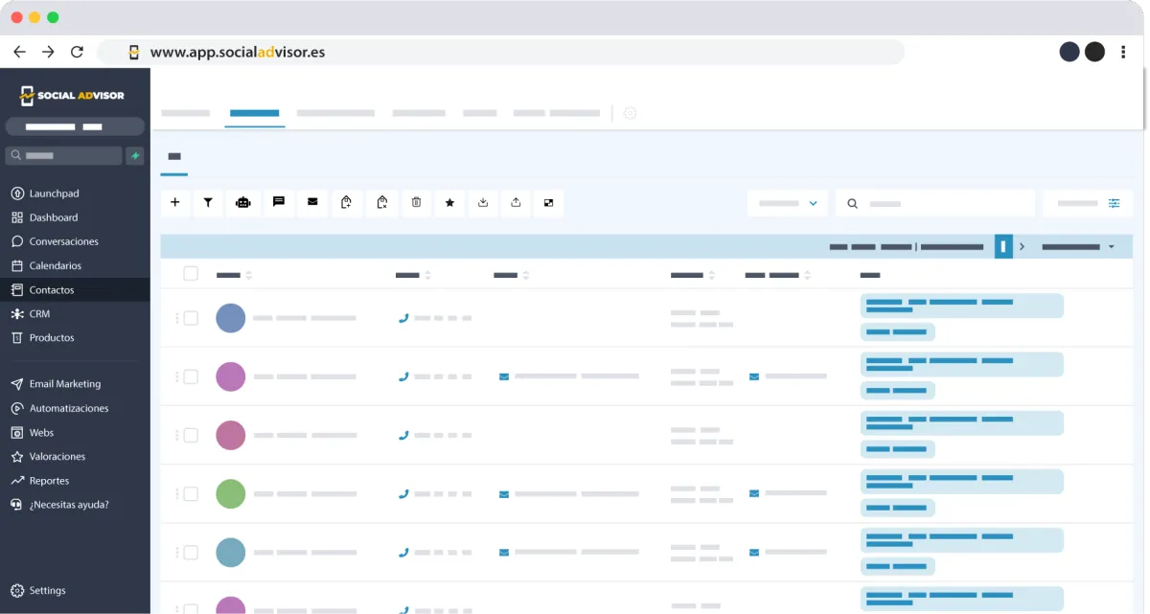Screen dimensions: 1150x614
Task: Click the chat message icon in toolbar
Action: (x=279, y=202)
